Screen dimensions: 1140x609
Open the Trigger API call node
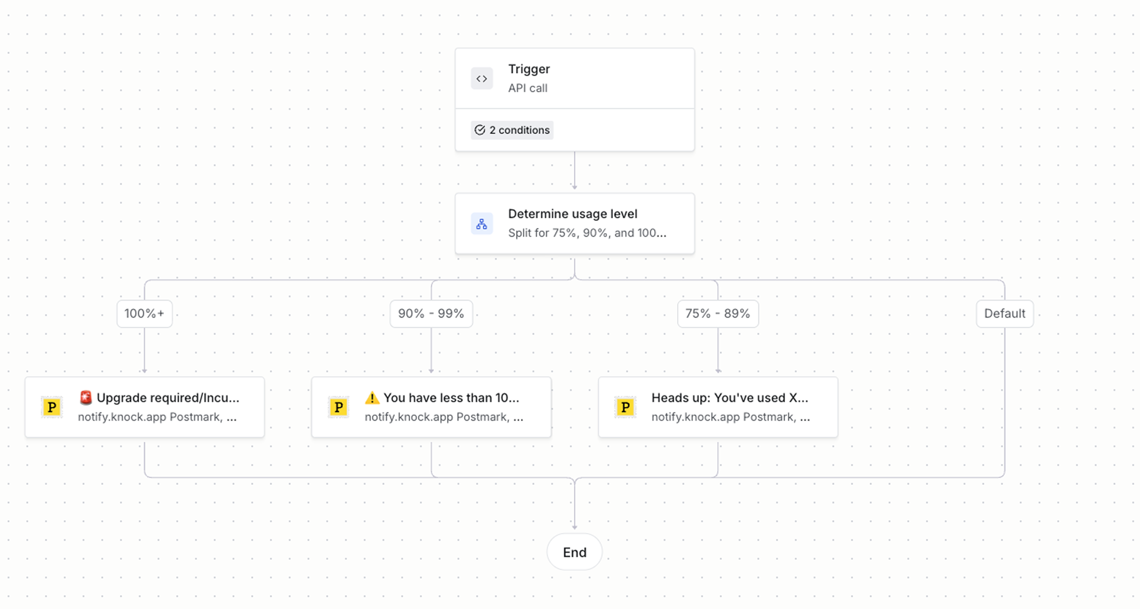point(574,80)
